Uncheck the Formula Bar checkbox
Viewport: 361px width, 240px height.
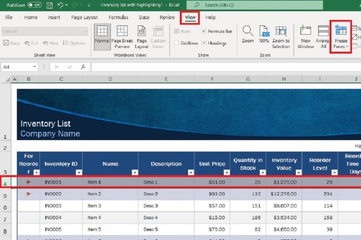click(x=204, y=31)
